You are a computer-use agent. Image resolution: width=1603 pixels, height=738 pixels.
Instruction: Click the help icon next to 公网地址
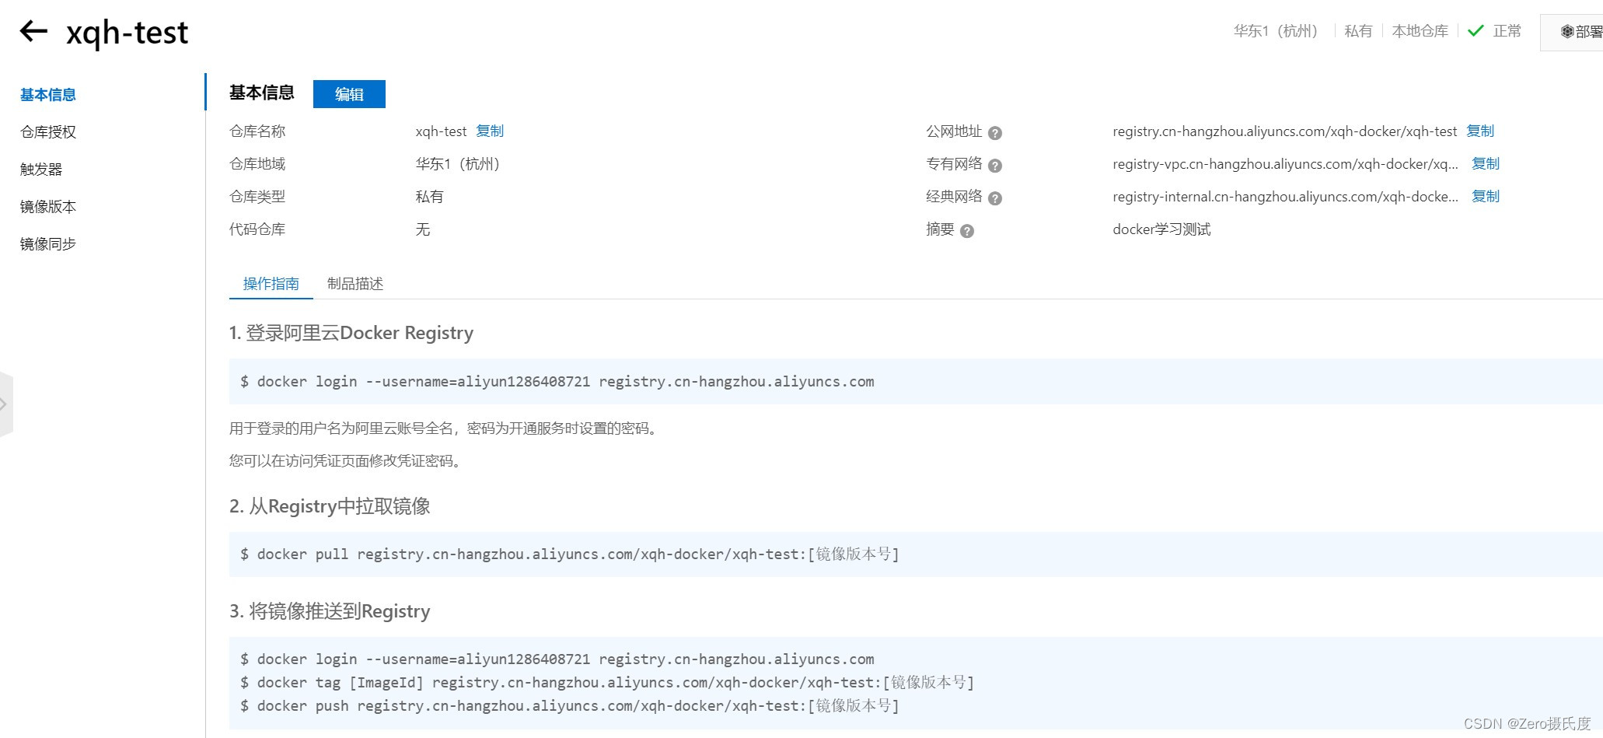994,133
